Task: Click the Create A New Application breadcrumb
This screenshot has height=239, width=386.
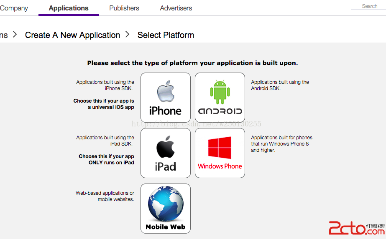Action: click(73, 35)
